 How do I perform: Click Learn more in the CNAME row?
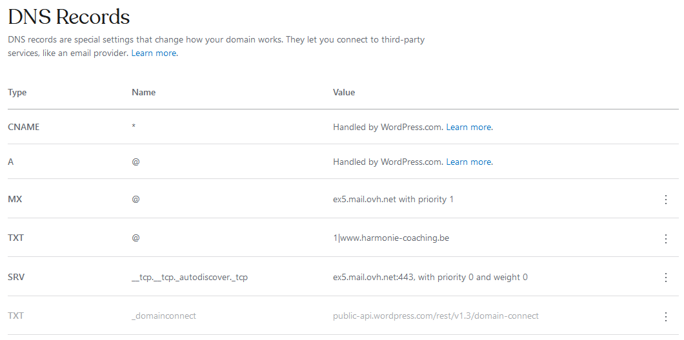[469, 127]
